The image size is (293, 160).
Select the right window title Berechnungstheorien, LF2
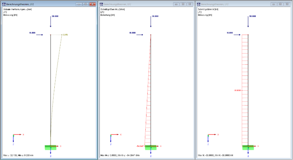pyautogui.click(x=215, y=4)
